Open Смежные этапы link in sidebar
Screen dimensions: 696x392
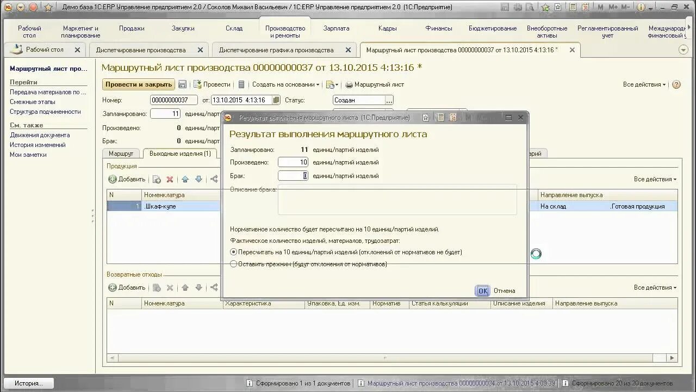(x=32, y=102)
